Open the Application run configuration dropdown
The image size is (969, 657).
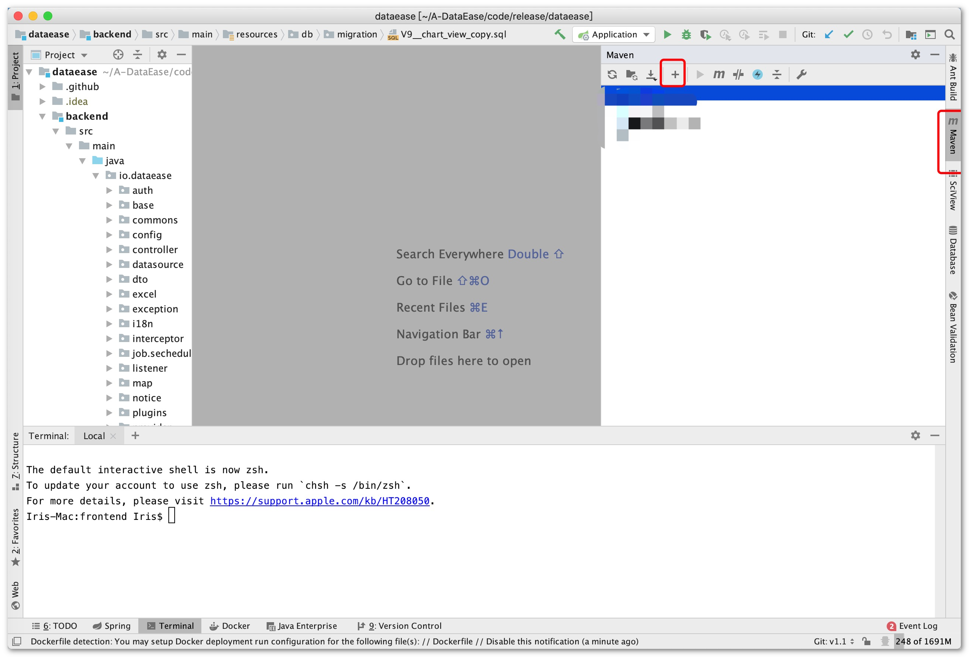click(x=614, y=34)
